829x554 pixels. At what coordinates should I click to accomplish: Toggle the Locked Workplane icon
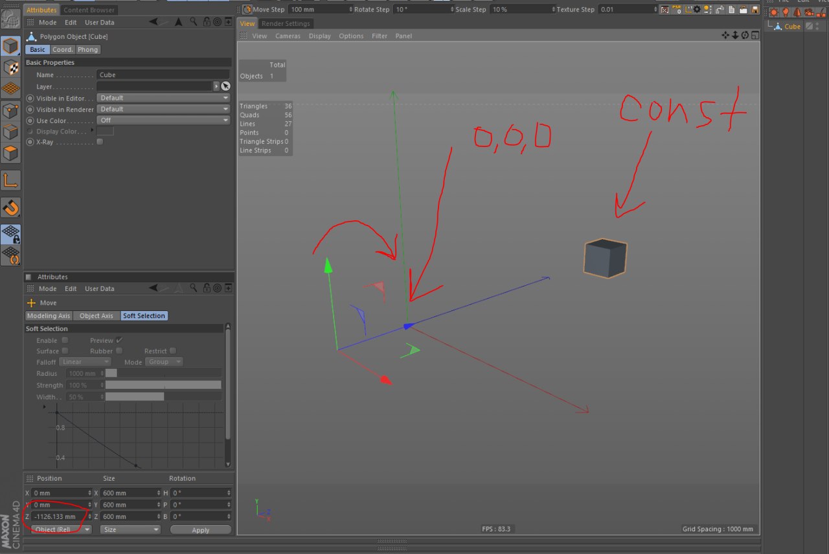[10, 234]
